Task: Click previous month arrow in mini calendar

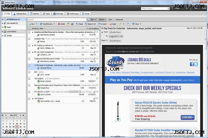Action: pyautogui.click(x=6, y=115)
